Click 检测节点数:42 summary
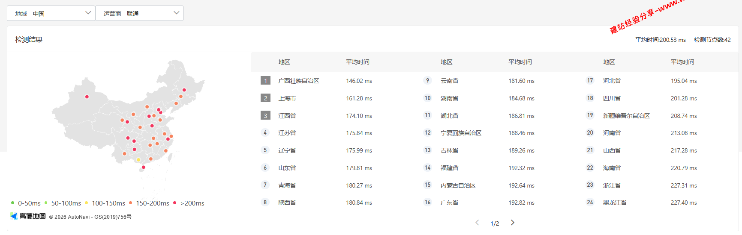Image resolution: width=742 pixels, height=235 pixels. tap(712, 40)
